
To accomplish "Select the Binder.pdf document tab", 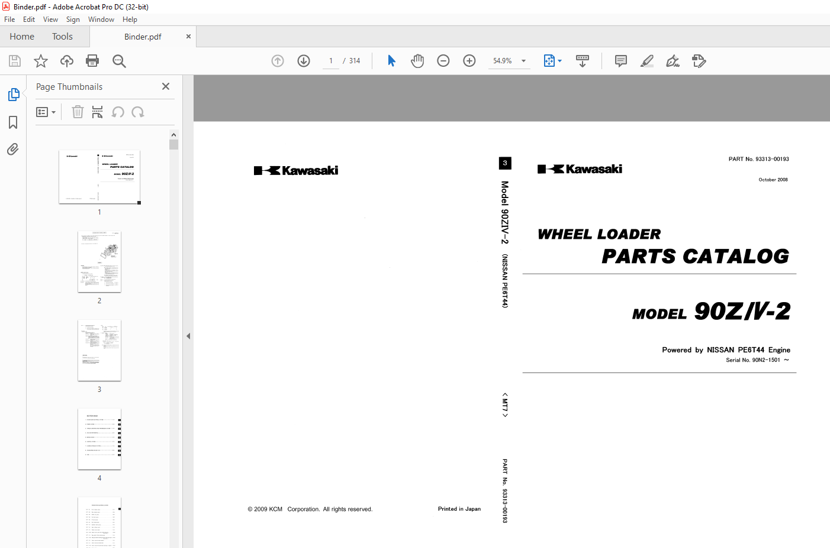I will (x=143, y=37).
